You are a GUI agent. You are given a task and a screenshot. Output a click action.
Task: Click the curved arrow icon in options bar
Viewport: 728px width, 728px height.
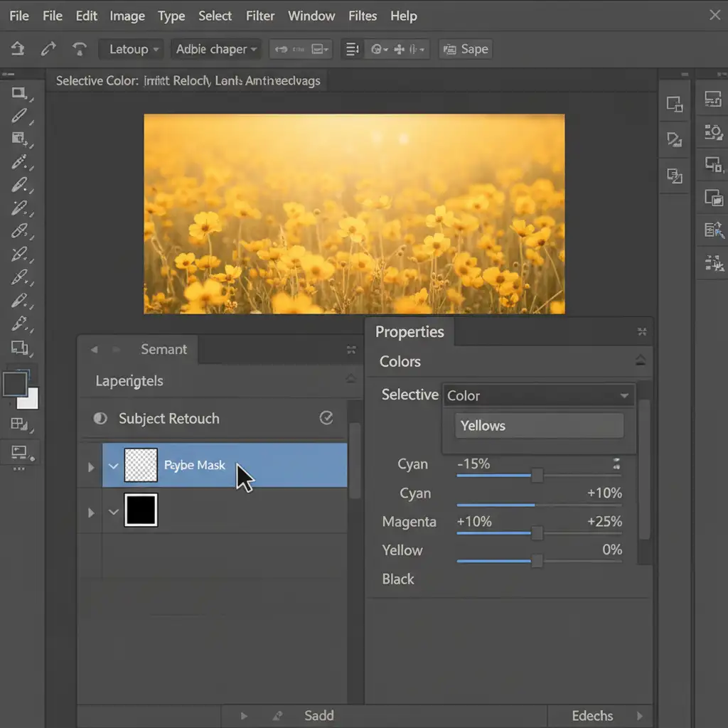pos(80,49)
